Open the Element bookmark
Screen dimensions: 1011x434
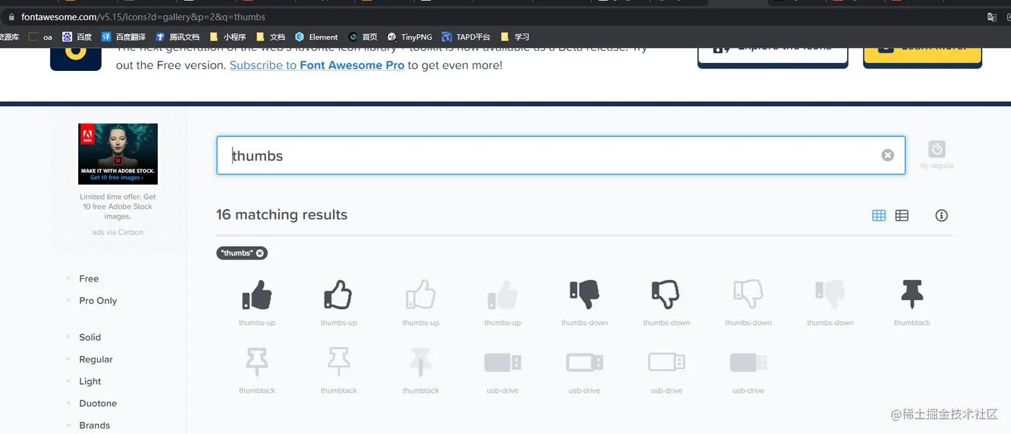tap(316, 37)
